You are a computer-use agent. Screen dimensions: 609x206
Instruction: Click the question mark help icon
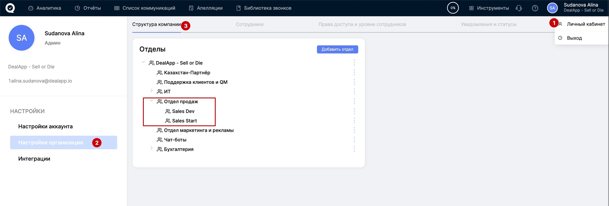535,8
